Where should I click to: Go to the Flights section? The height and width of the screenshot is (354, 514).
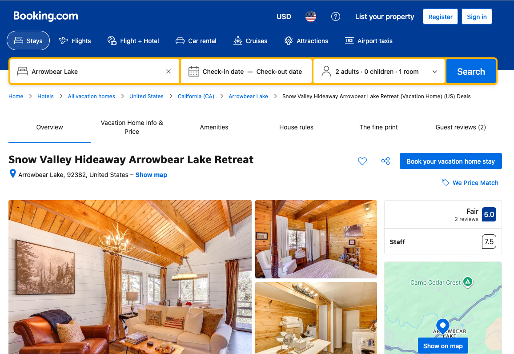point(75,40)
